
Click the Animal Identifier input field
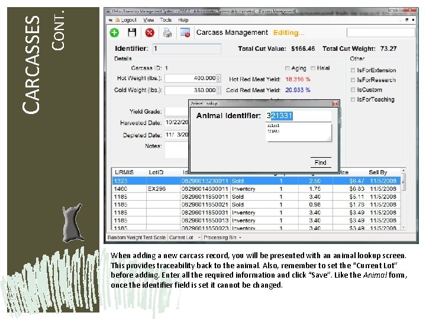coord(298,116)
